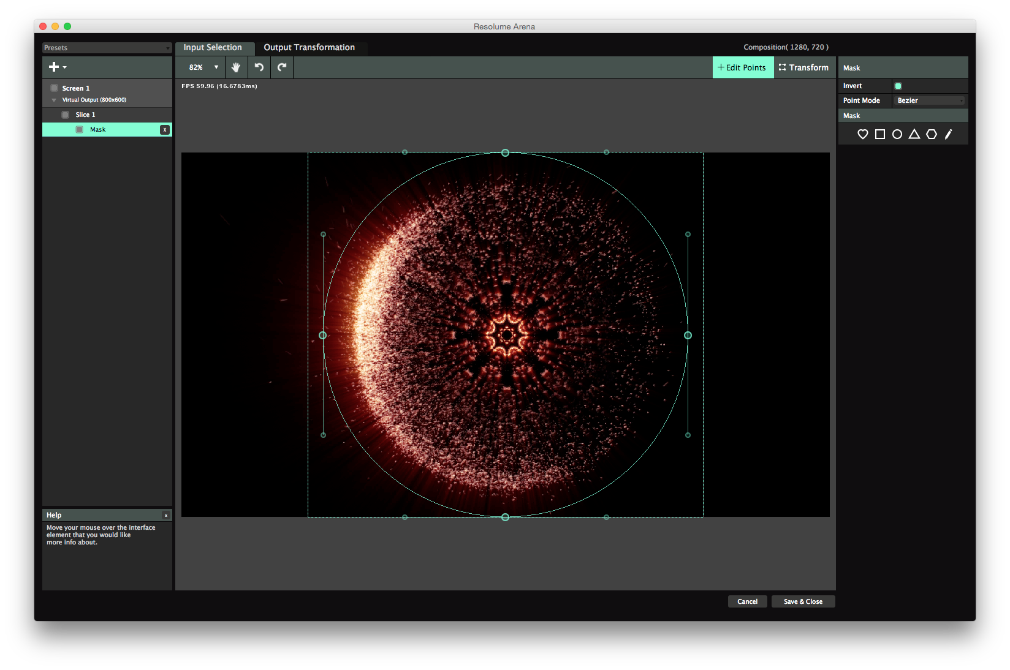The image size is (1010, 670).
Task: Toggle the Slice 1 checkbox
Action: point(66,115)
